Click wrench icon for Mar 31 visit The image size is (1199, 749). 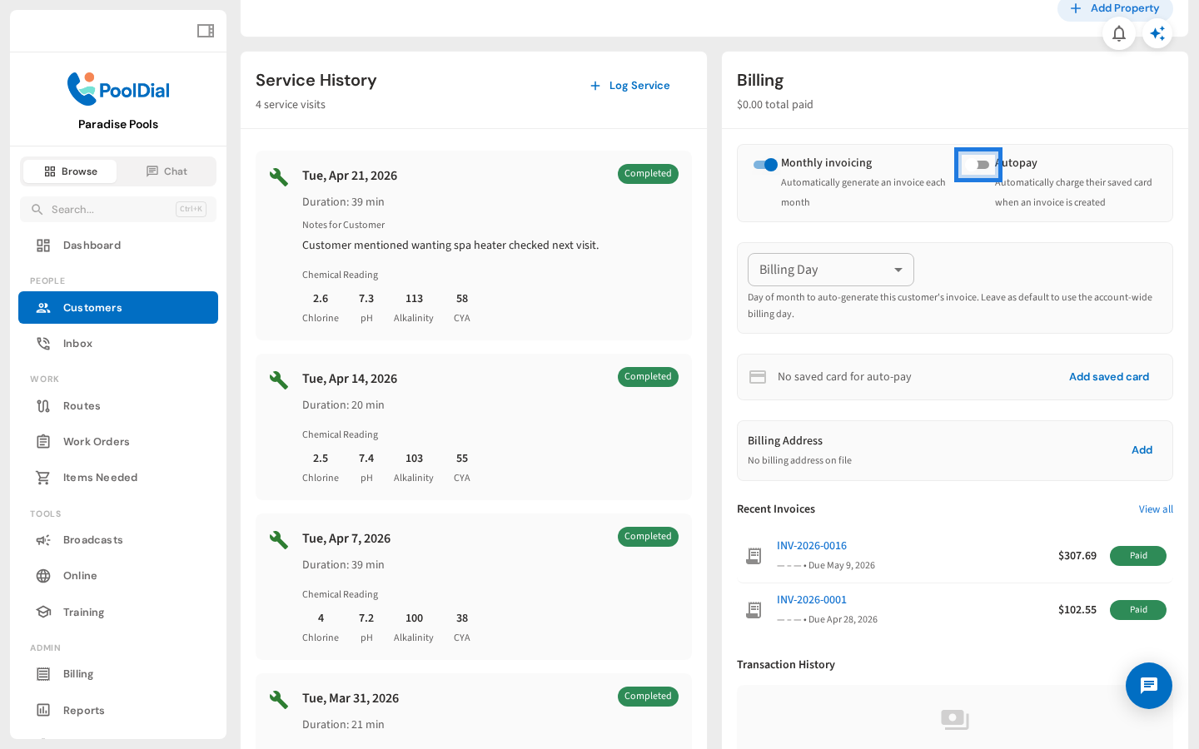[x=279, y=699]
